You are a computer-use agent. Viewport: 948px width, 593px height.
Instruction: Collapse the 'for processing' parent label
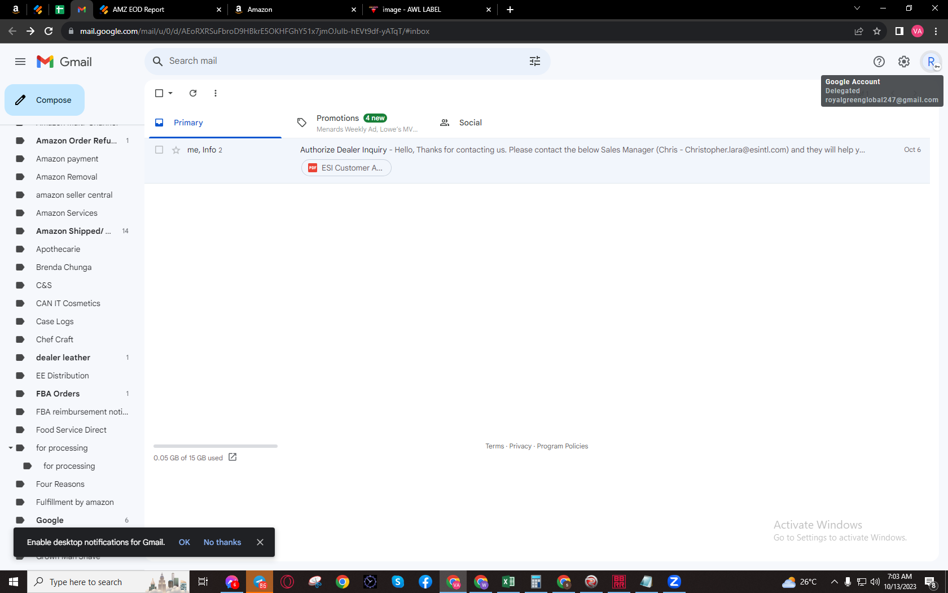pos(11,448)
